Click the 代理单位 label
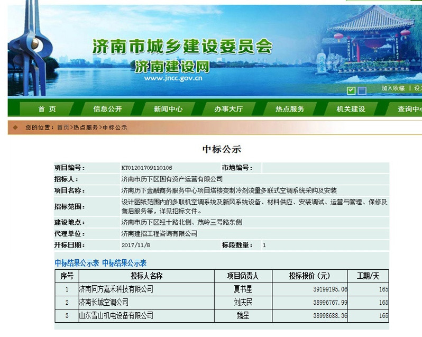This screenshot has height=337, width=422. (x=69, y=234)
